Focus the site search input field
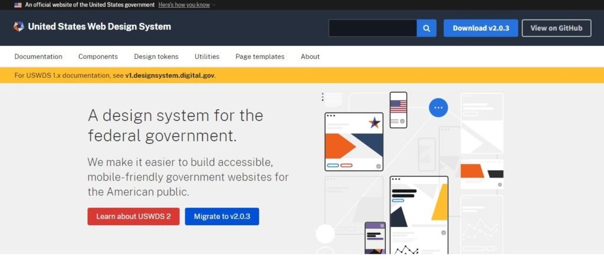 coord(373,28)
